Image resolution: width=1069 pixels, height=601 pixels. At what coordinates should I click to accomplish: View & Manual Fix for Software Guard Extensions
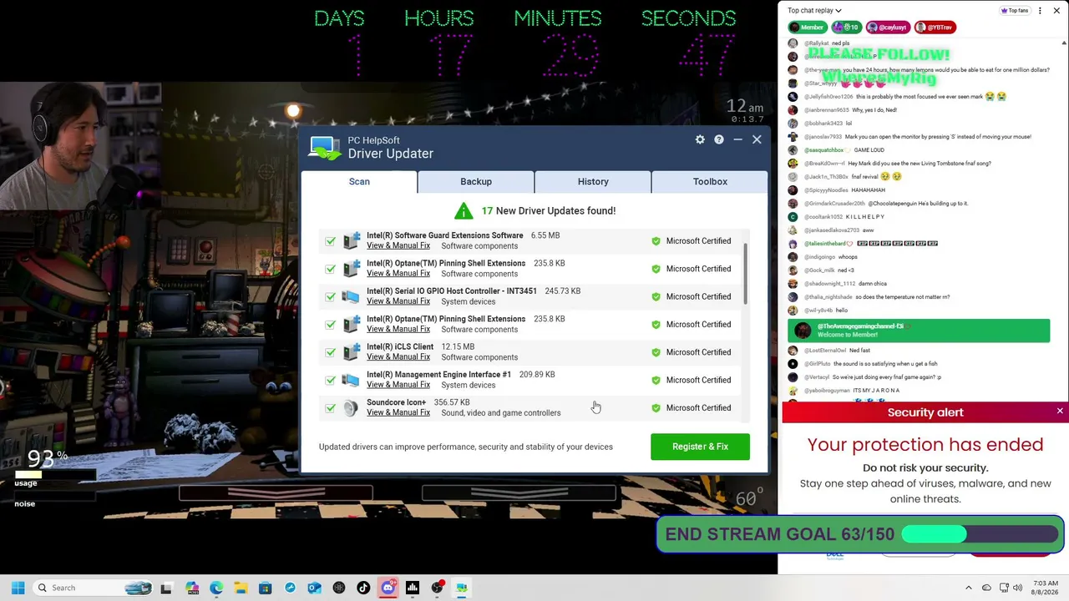398,245
